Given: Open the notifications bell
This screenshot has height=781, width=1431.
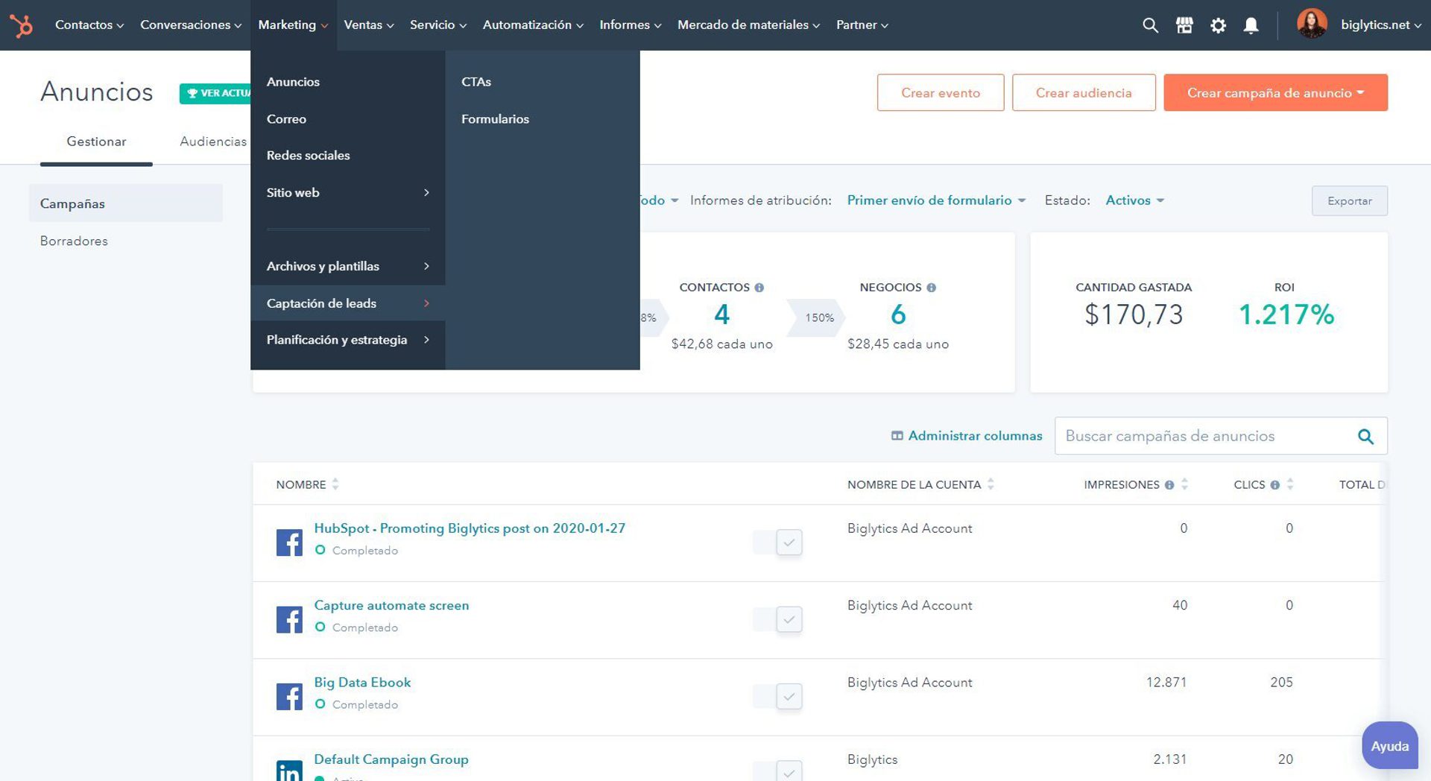Looking at the screenshot, I should tap(1251, 25).
